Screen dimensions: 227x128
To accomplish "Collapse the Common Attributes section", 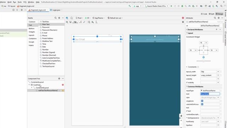I will click(187, 86).
